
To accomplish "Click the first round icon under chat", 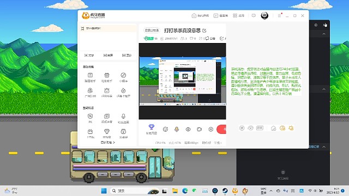I will pyautogui.click(x=242, y=128).
